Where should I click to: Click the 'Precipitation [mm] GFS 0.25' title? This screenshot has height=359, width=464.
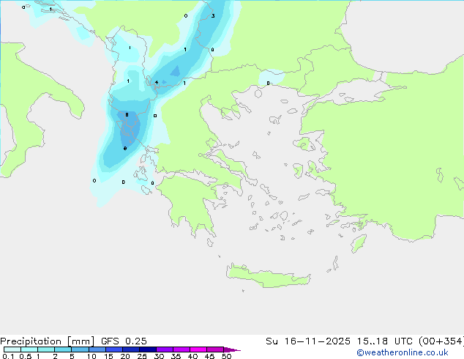[73, 341]
